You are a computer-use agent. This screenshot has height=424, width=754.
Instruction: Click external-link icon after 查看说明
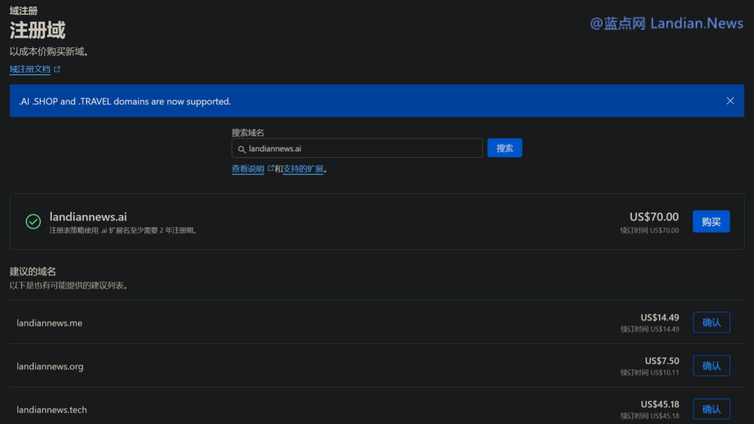(270, 168)
